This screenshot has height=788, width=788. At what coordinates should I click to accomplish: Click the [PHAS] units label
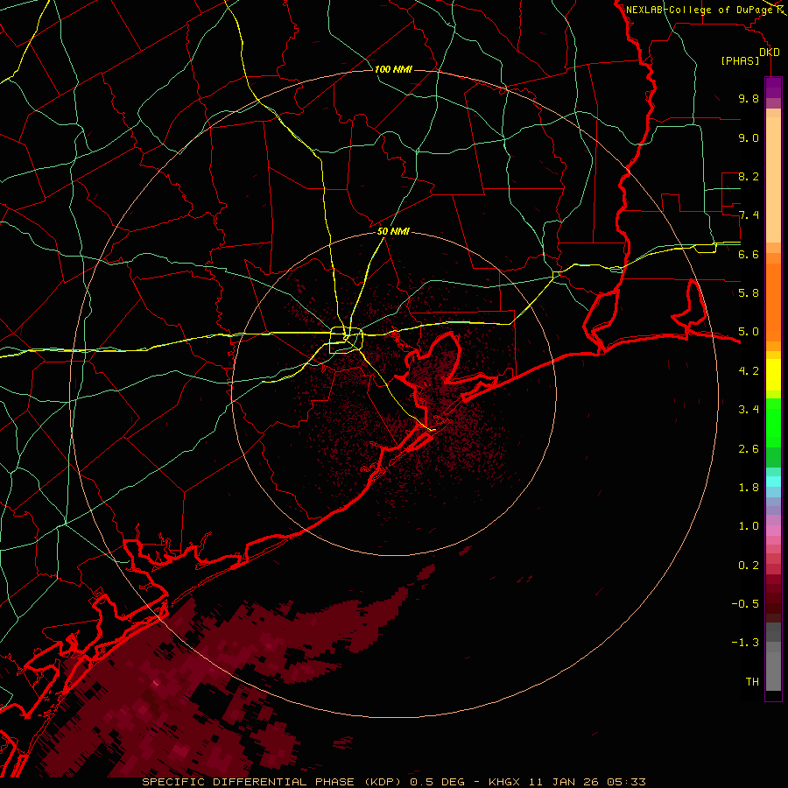click(x=740, y=61)
